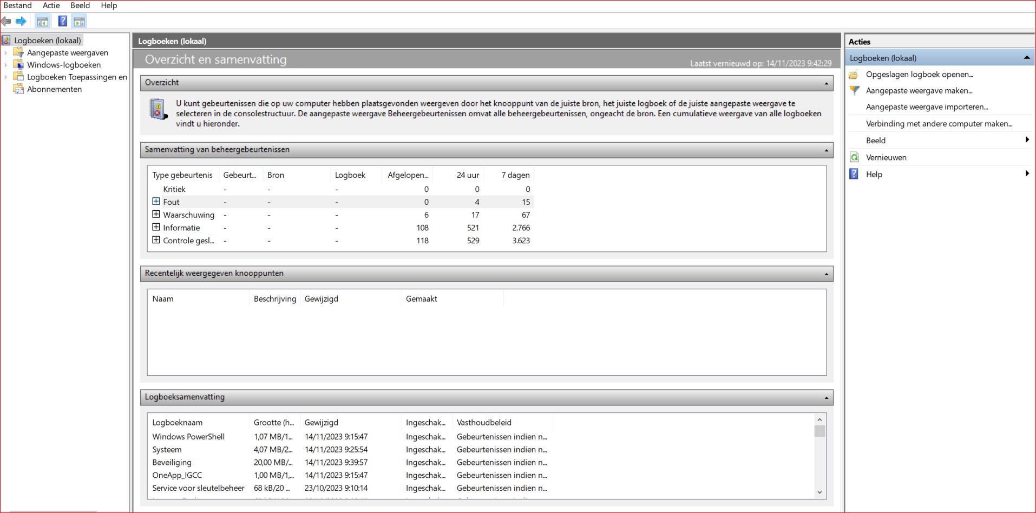Image resolution: width=1036 pixels, height=513 pixels.
Task: Expand the Waarschuwing event type row
Action: tap(156, 215)
